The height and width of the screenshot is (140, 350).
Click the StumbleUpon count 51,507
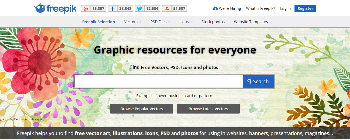(179, 8)
